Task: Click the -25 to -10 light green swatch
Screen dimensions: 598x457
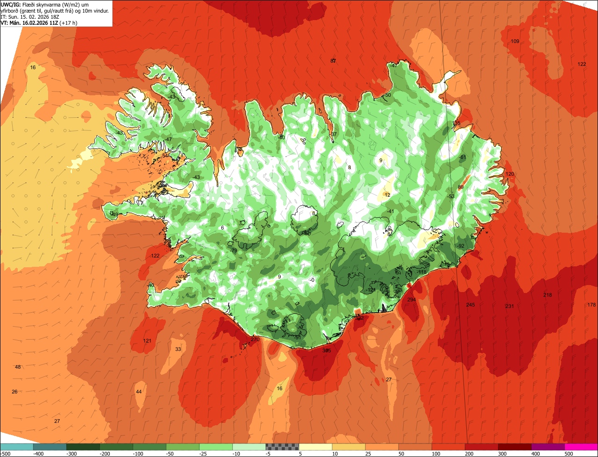Action: tap(216, 447)
